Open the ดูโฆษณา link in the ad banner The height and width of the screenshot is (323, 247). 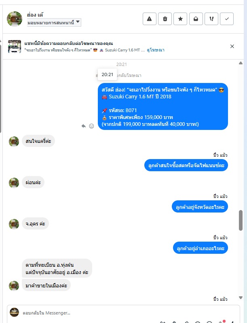tap(156, 50)
